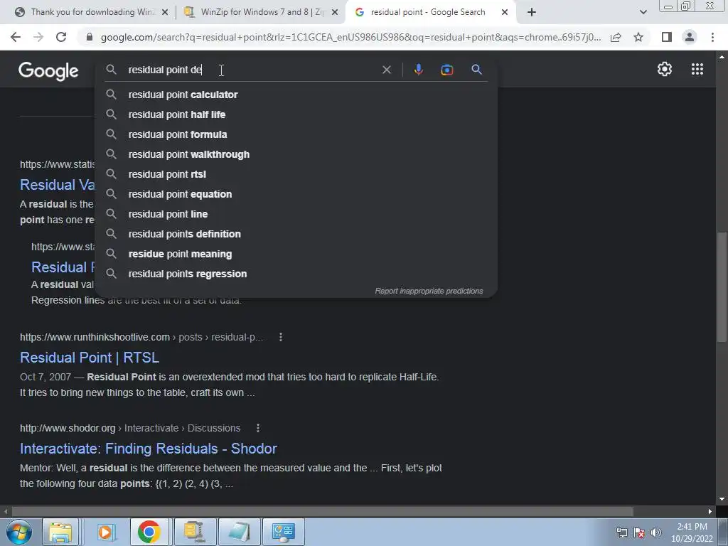
Task: Click scrollbar down arrow
Action: coord(722,500)
